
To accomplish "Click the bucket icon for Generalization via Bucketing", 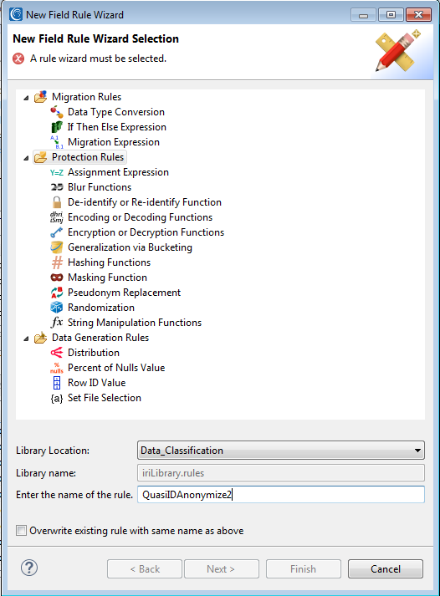I will 57,247.
